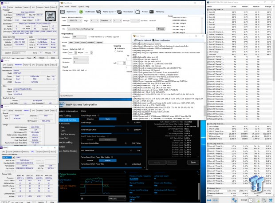This screenshot has height=203, width=275.
Task: Click the HWiNFO blue X close sensors icon
Action: (x=271, y=200)
